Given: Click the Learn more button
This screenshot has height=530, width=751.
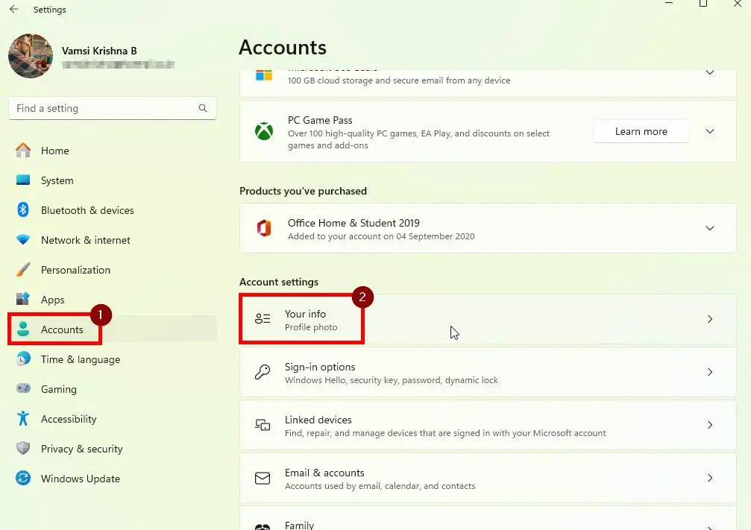Looking at the screenshot, I should pos(641,130).
